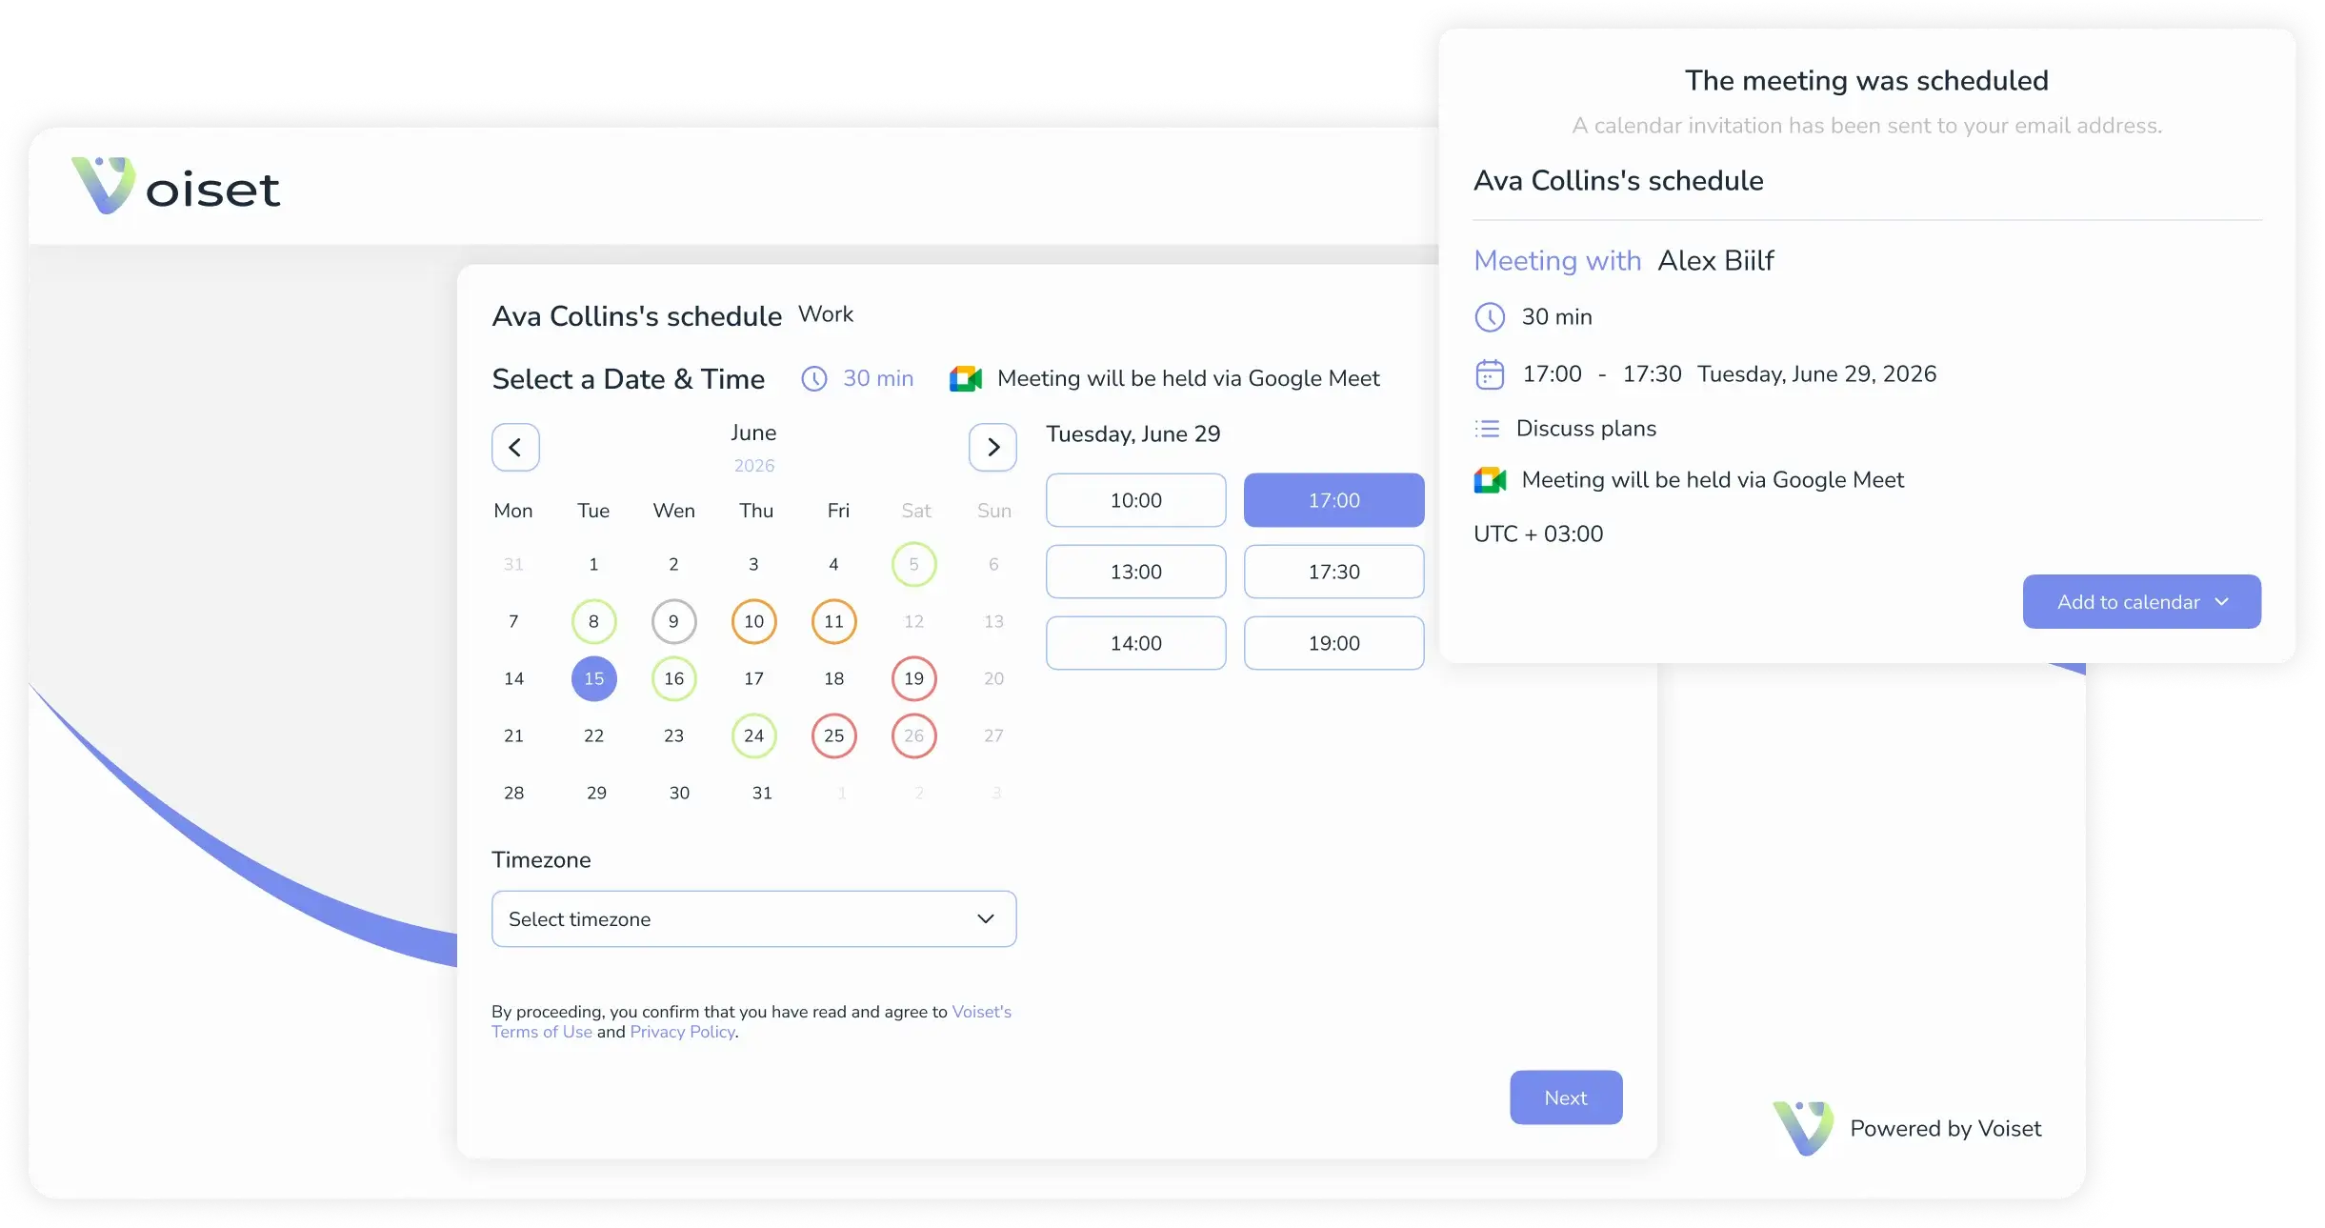Click the Google Meet icon in the confirmation panel

pos(1490,479)
